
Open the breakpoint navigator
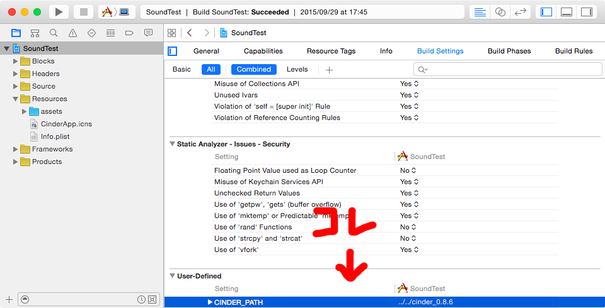(x=129, y=33)
